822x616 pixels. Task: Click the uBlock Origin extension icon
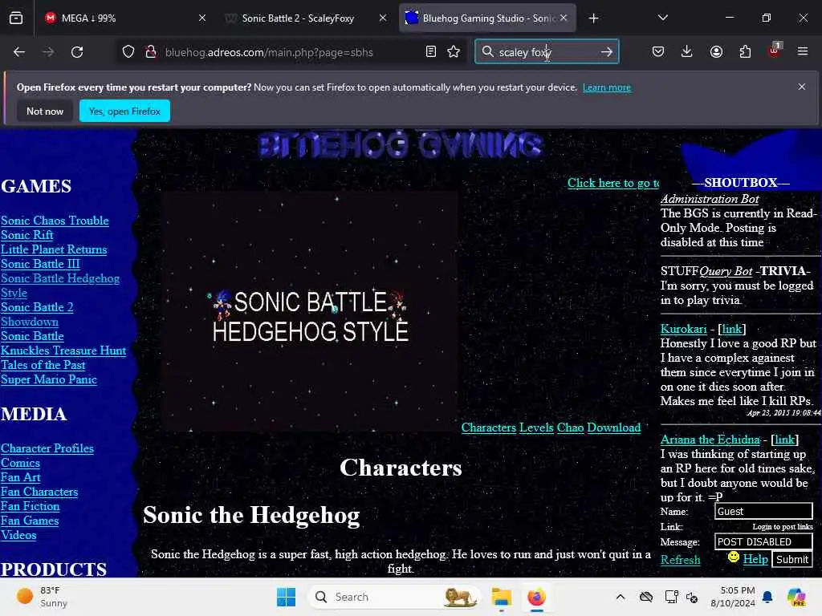click(x=775, y=51)
